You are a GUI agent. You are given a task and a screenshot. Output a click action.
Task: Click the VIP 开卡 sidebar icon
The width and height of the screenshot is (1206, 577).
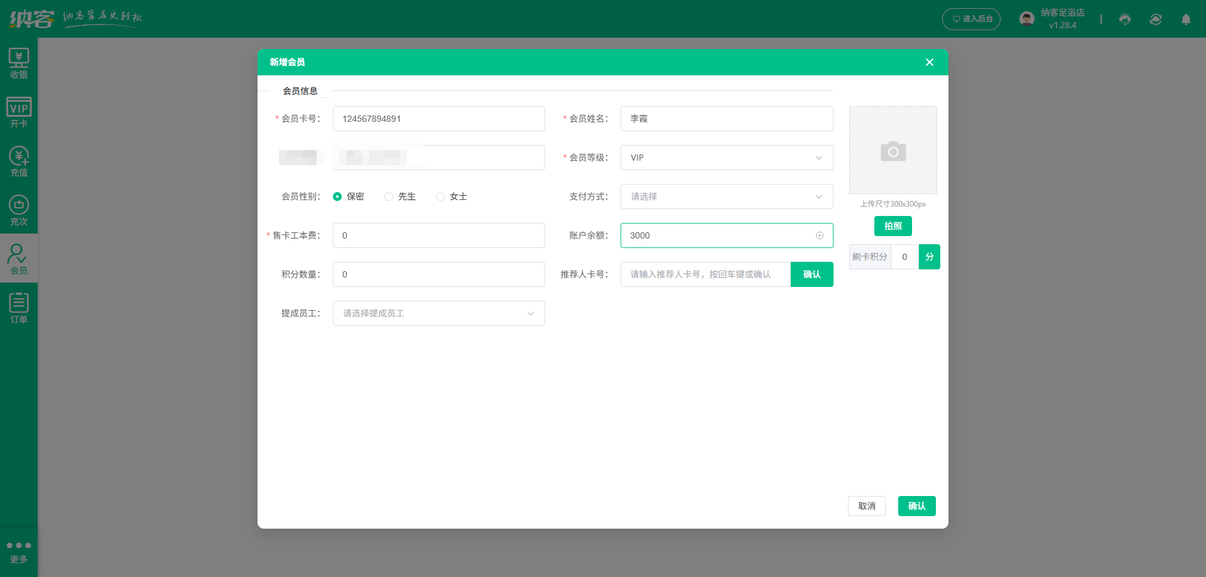(x=19, y=112)
